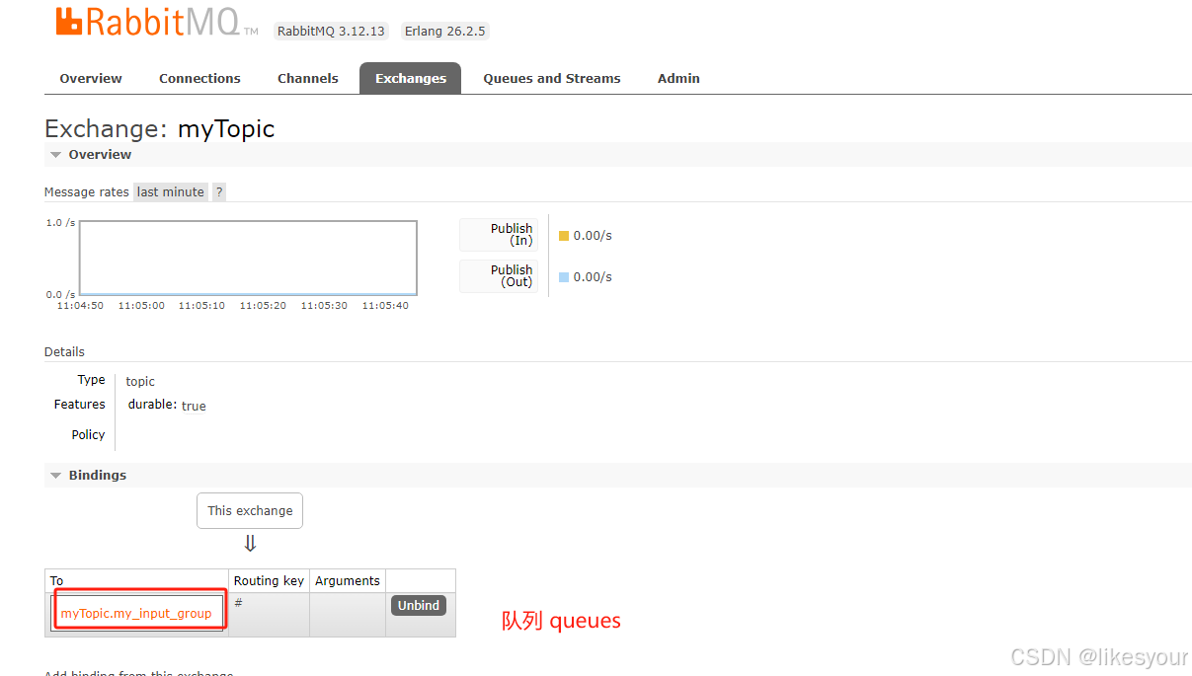
Task: Open the Admin tab
Action: [678, 78]
